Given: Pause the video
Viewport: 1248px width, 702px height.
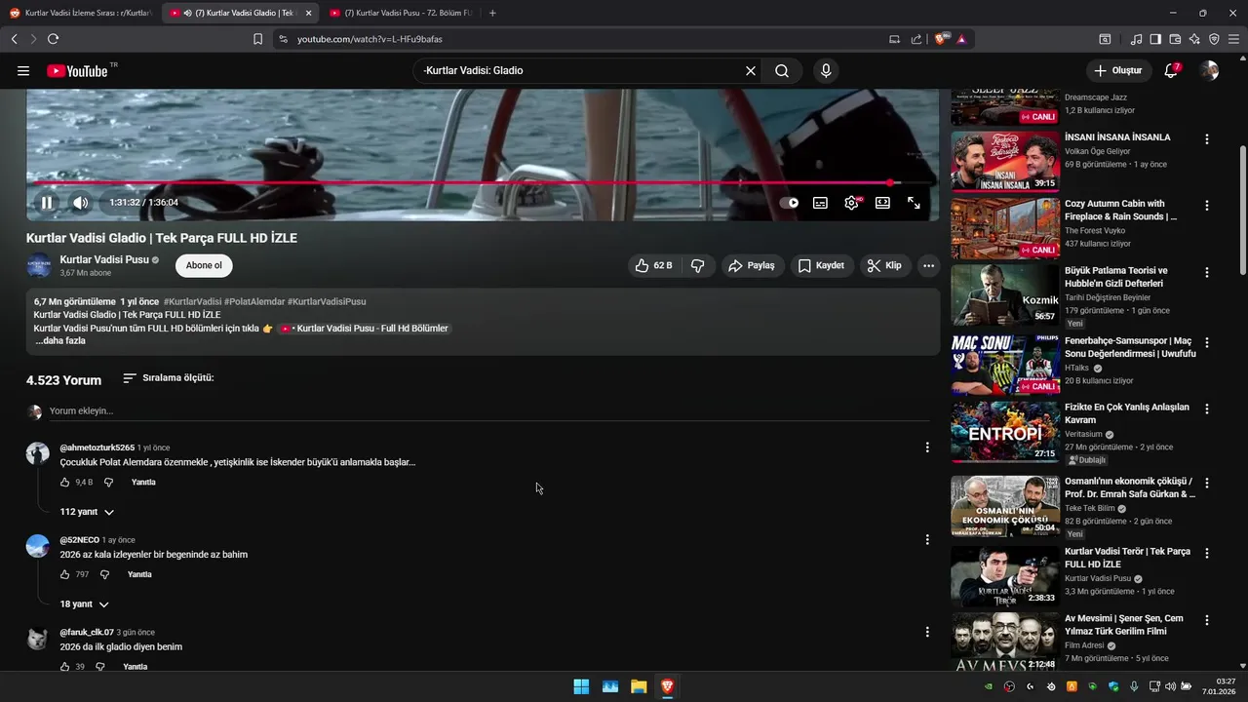Looking at the screenshot, I should pyautogui.click(x=47, y=203).
